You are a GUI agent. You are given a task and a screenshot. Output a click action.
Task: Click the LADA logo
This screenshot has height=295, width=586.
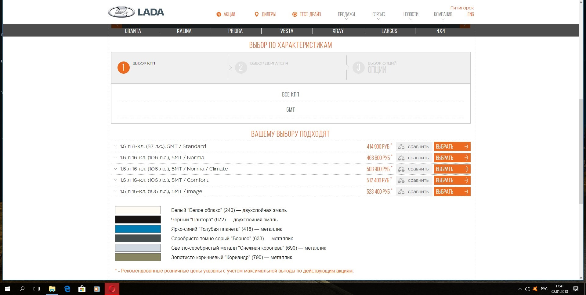136,12
